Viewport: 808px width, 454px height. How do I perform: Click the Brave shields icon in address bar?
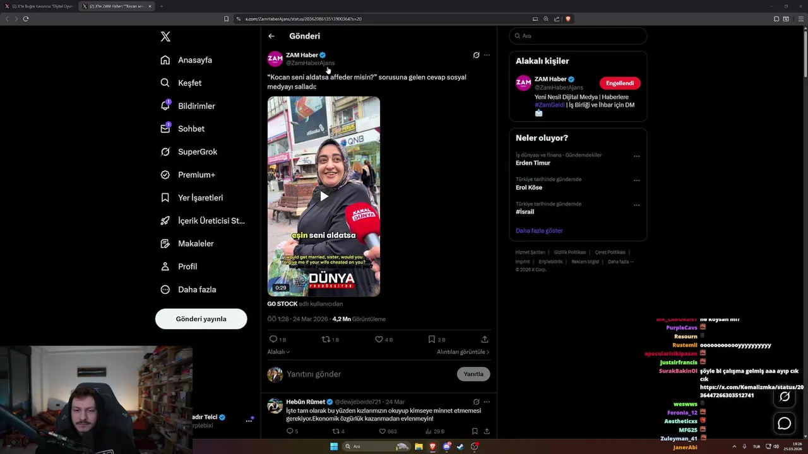(x=568, y=19)
